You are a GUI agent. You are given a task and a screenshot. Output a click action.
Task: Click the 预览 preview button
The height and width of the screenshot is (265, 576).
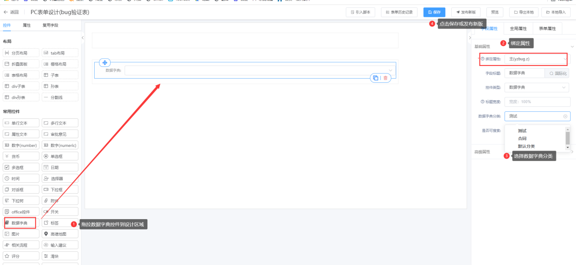click(495, 12)
